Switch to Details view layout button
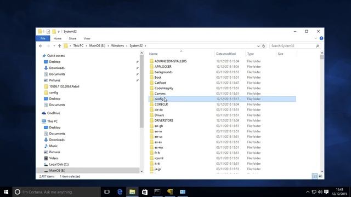351x197 pixels. click(314, 176)
